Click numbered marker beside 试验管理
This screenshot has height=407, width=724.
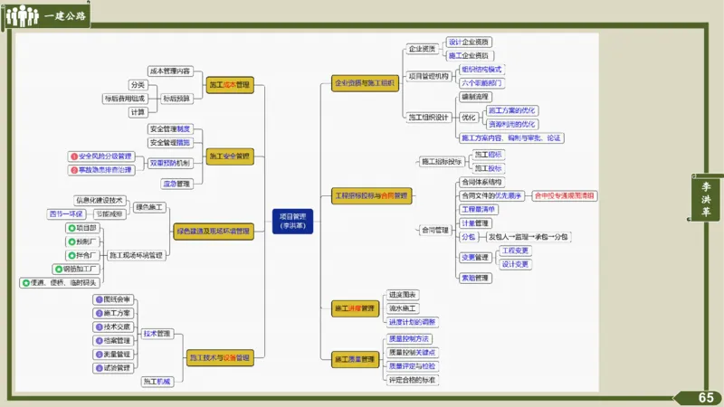tap(99, 368)
